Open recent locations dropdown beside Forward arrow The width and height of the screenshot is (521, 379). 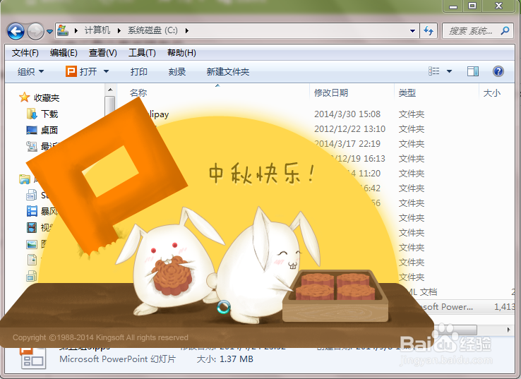click(x=49, y=32)
